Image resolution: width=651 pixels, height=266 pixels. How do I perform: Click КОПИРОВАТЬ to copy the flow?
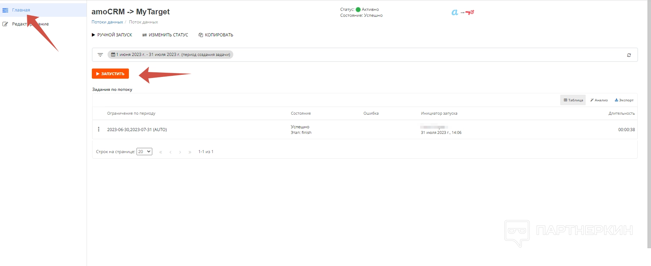(x=216, y=35)
